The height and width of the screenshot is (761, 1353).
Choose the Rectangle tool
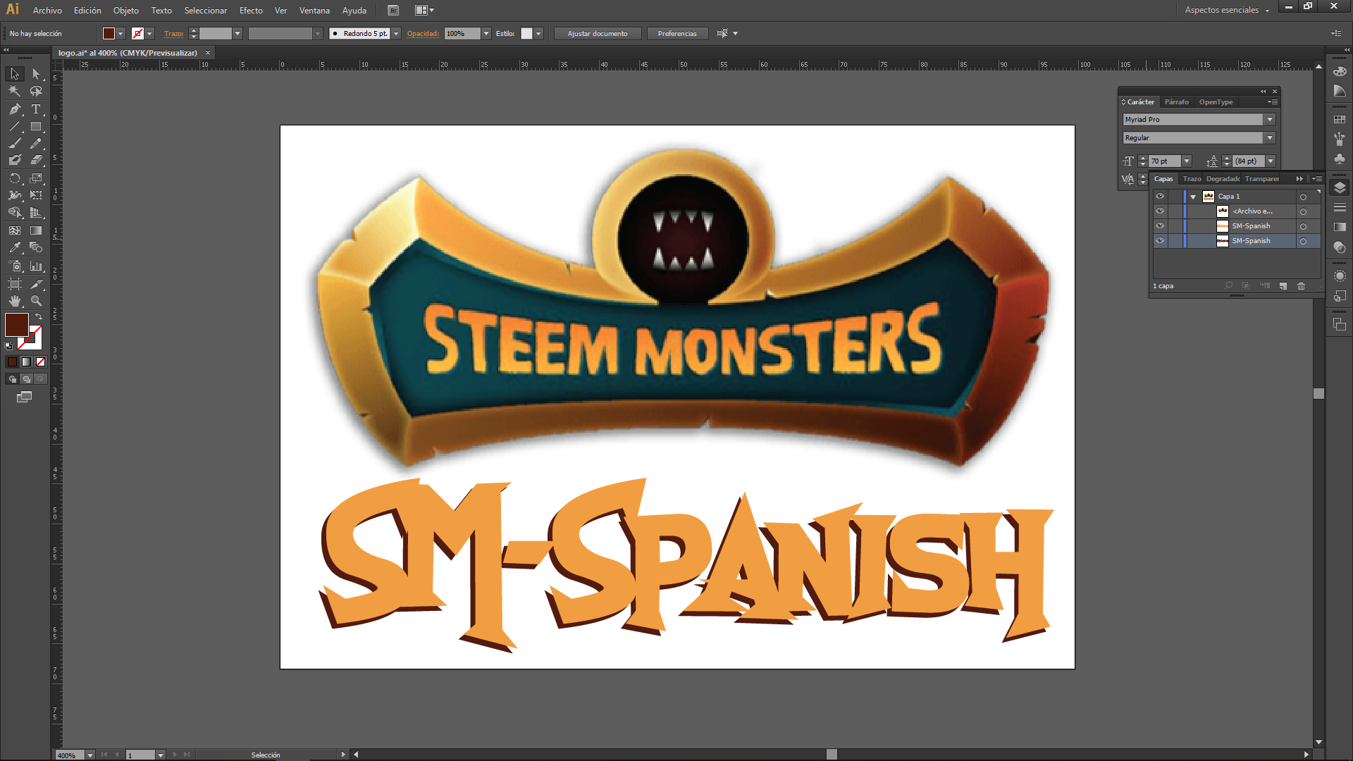coord(36,127)
